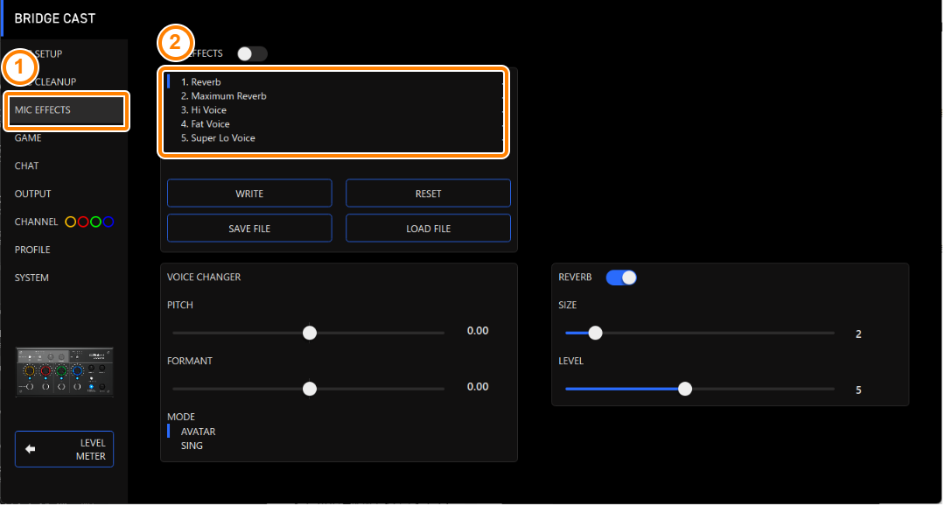Open the MIC EFFECTS menu page
Screen dimensions: 945x506
66,109
